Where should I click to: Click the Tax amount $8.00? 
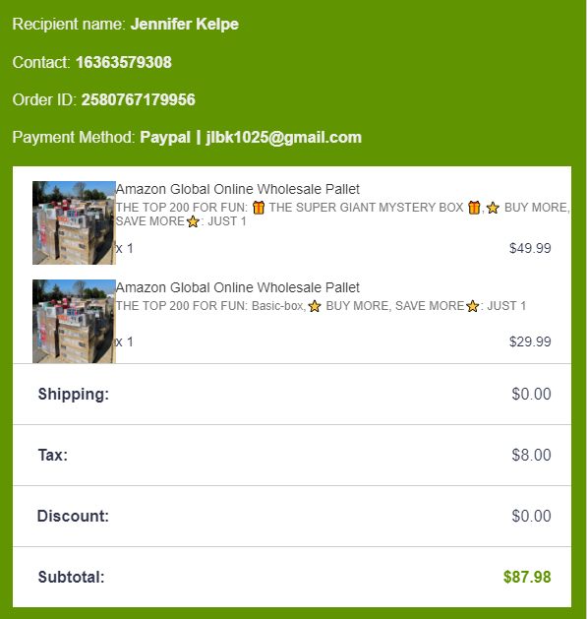pos(531,456)
